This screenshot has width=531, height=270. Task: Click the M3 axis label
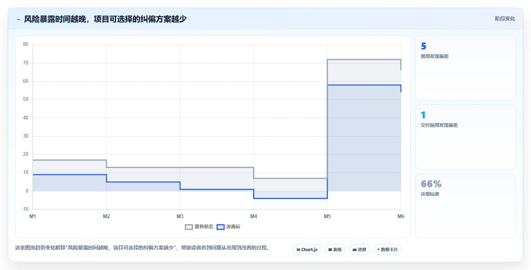[180, 216]
